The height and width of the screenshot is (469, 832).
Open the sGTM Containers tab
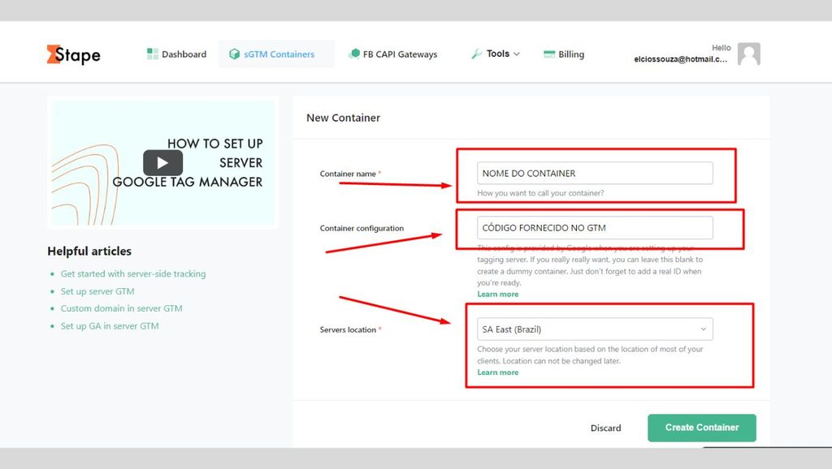click(276, 54)
